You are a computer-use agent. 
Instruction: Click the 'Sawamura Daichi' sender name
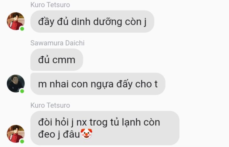click(x=57, y=43)
